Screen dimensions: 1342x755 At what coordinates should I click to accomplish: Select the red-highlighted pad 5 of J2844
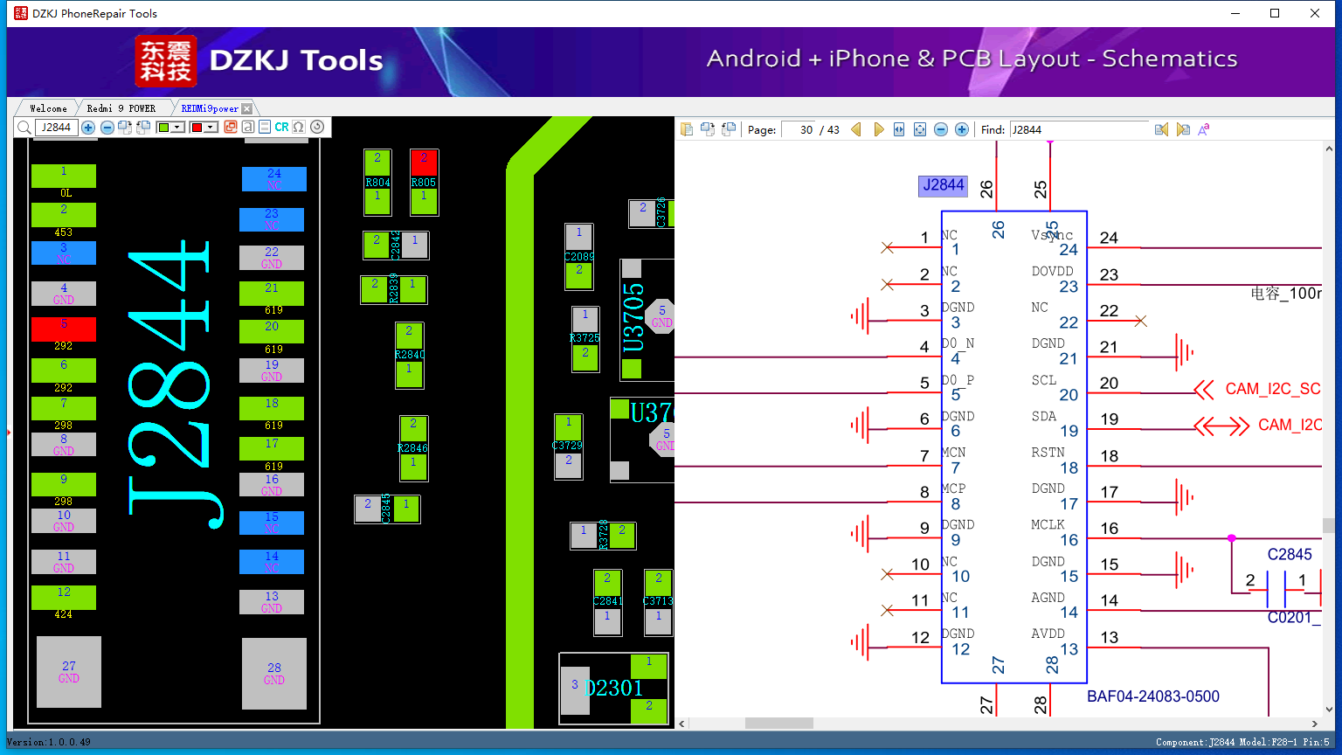(64, 329)
